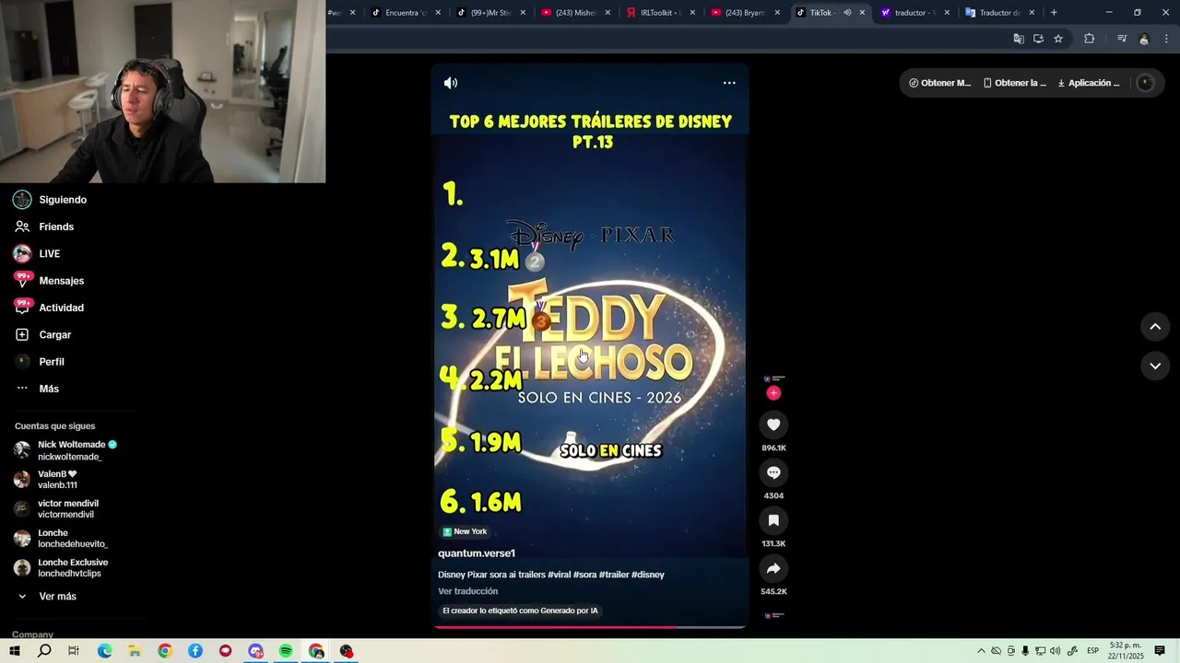Switch to the (99+) Mr Stiv tab
The image size is (1180, 663).
click(x=490, y=13)
